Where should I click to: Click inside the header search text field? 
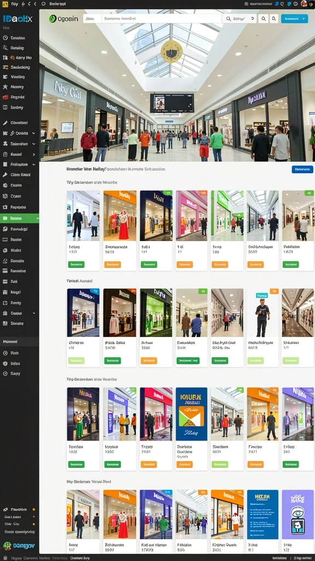click(x=161, y=19)
